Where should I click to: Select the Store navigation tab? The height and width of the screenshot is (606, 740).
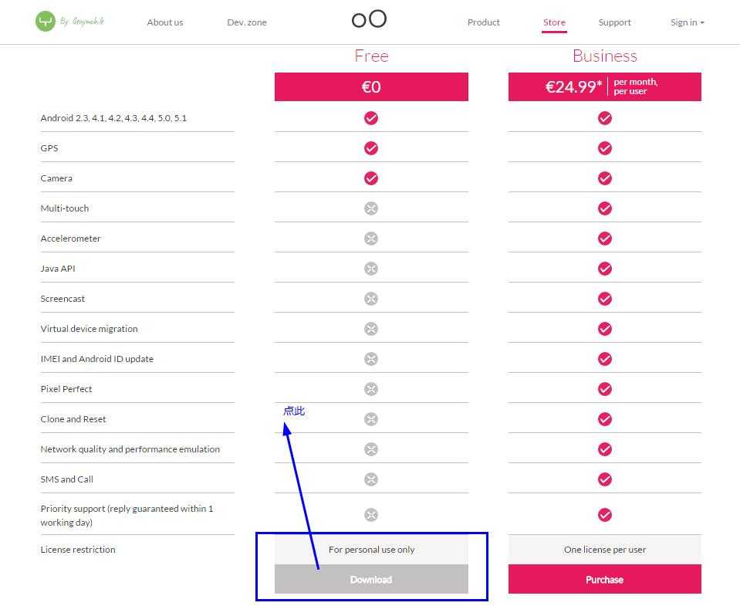point(554,22)
